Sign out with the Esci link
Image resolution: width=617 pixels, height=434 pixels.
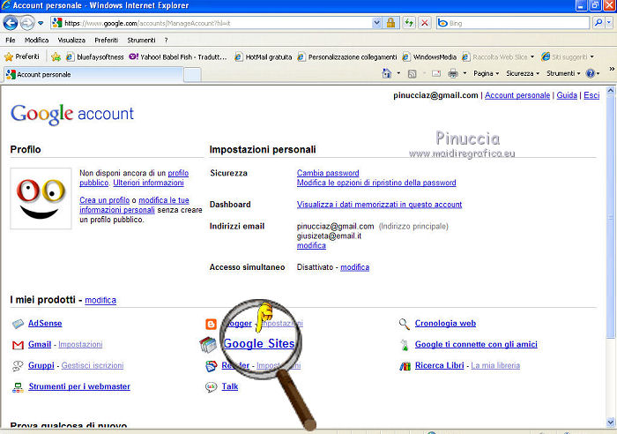pos(591,95)
